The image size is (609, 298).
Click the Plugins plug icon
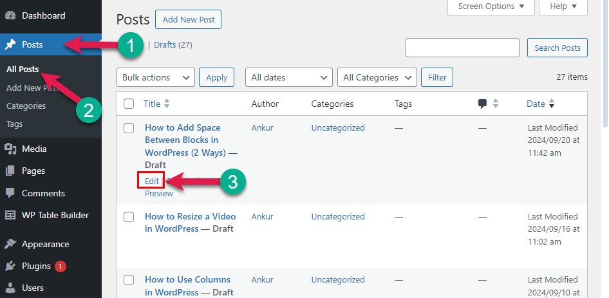click(10, 266)
